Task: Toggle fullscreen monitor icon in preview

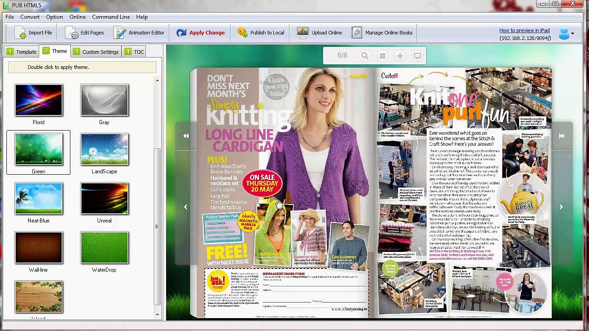Action: 417,56
